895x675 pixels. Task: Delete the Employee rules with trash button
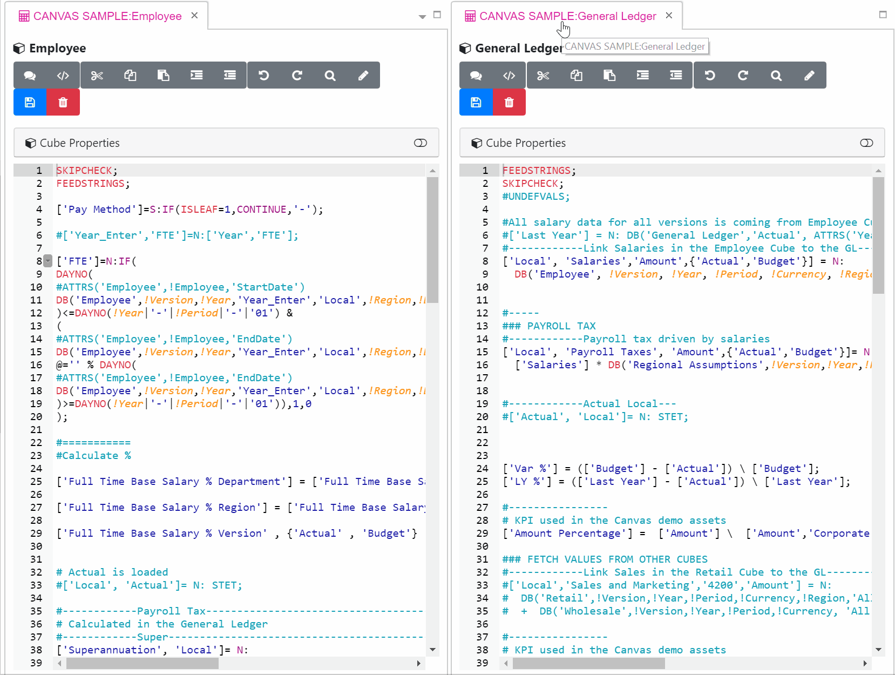point(63,103)
